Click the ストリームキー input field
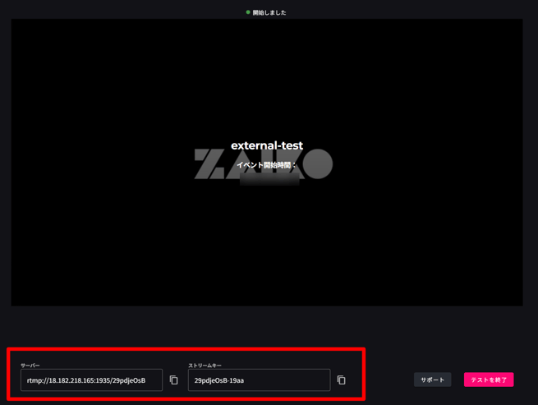Screen dimensions: 538x405 pos(259,380)
